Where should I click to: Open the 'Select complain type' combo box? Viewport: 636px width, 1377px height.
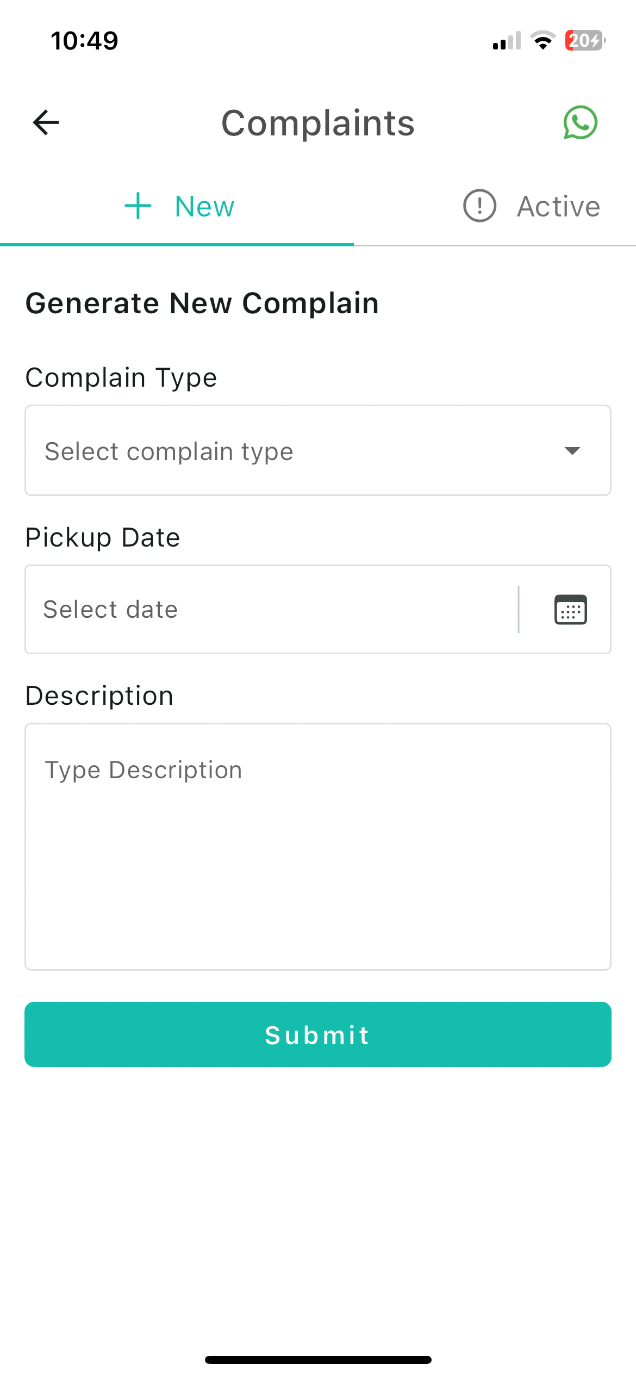(294, 451)
